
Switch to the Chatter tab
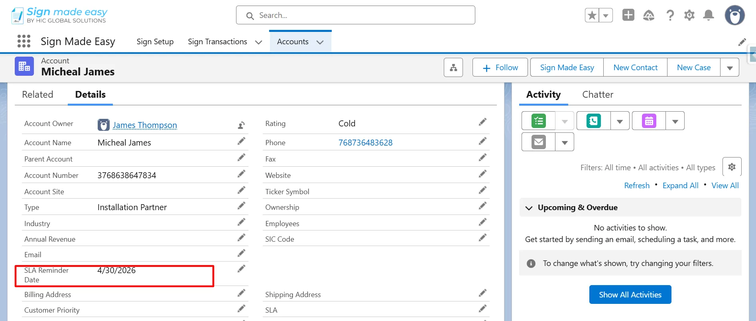pos(597,95)
